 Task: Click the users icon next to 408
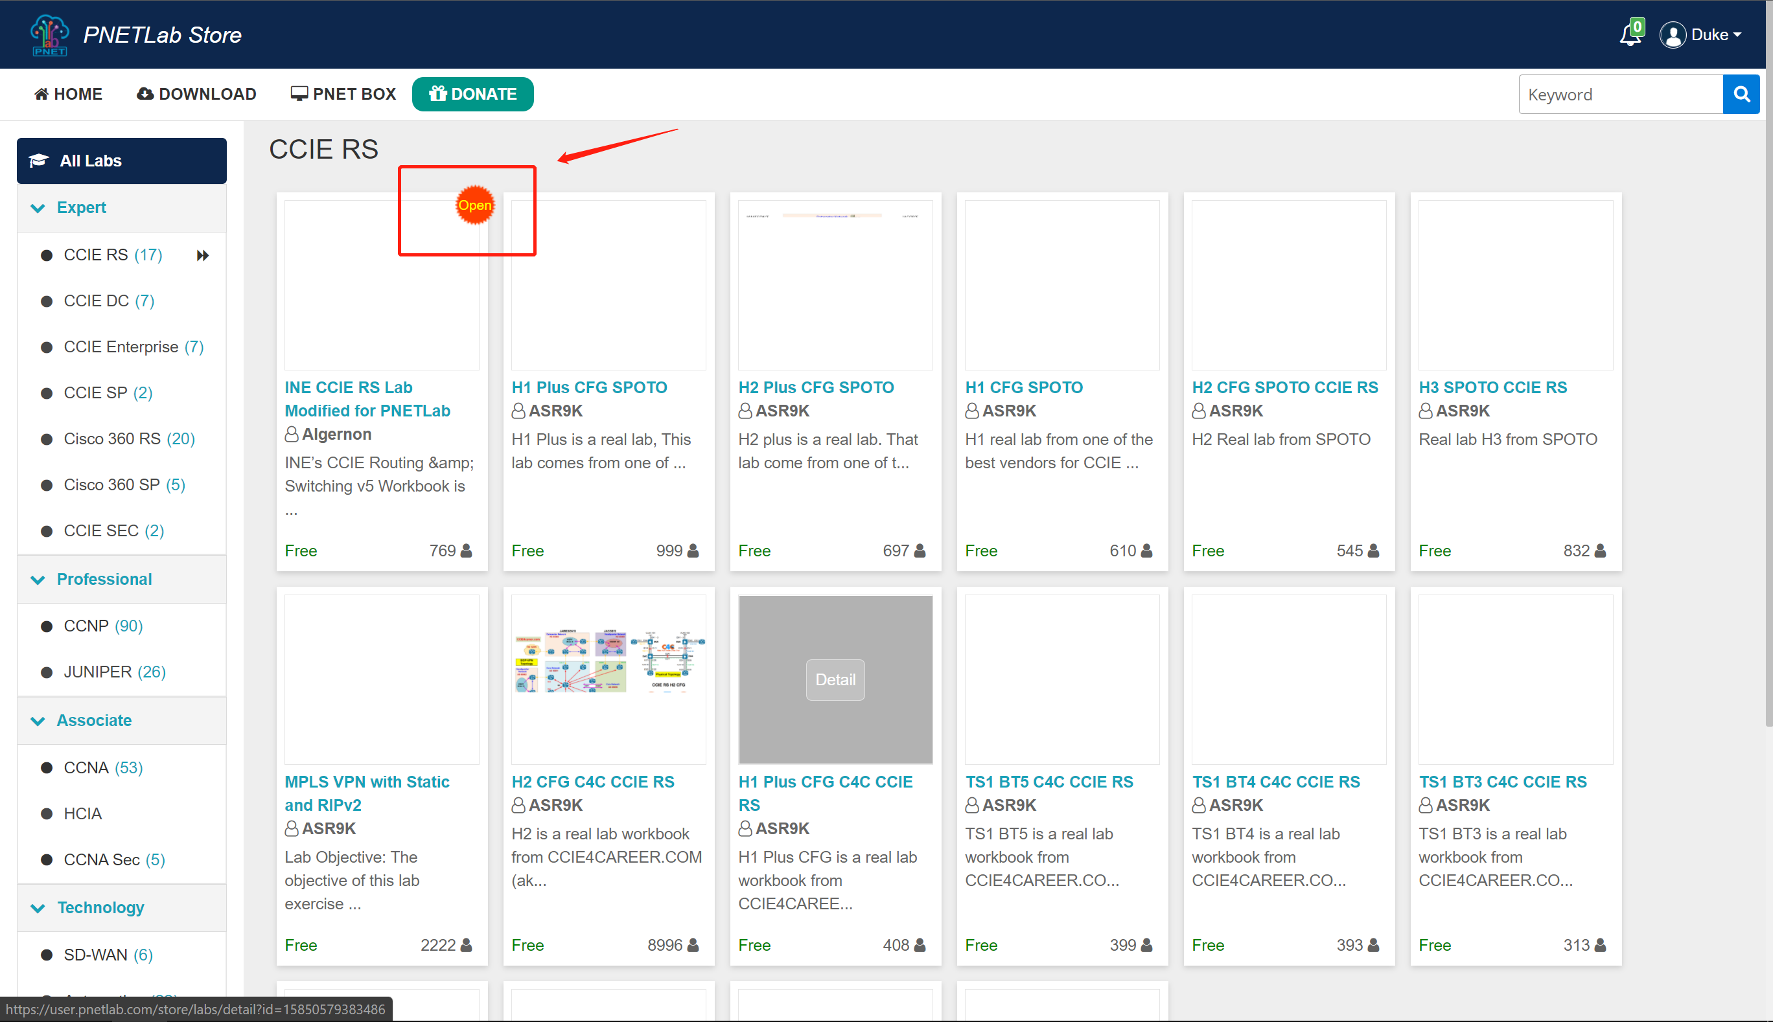click(x=920, y=946)
